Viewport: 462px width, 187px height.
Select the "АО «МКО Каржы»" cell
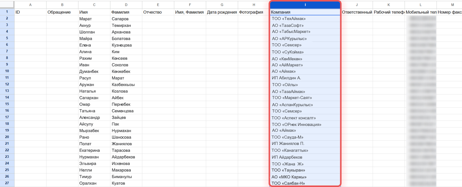click(x=305, y=177)
